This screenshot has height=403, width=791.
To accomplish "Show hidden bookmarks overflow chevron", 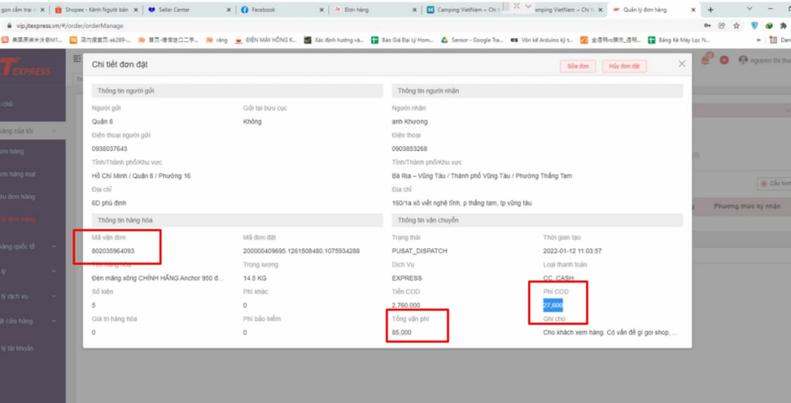I will pyautogui.click(x=758, y=40).
